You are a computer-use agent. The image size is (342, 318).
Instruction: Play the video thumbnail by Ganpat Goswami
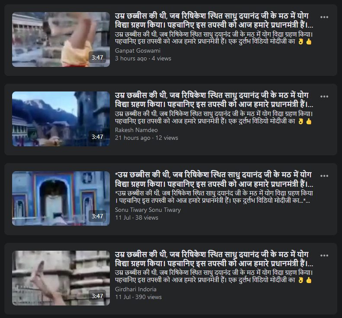click(x=61, y=39)
